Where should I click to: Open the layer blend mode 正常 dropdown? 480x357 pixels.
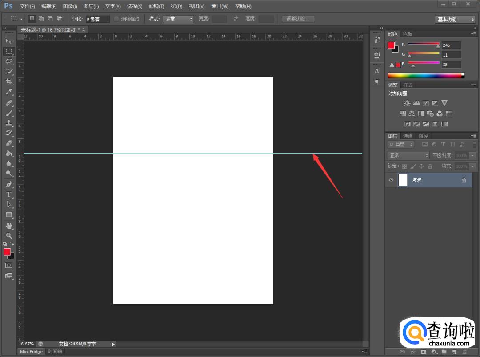(408, 155)
